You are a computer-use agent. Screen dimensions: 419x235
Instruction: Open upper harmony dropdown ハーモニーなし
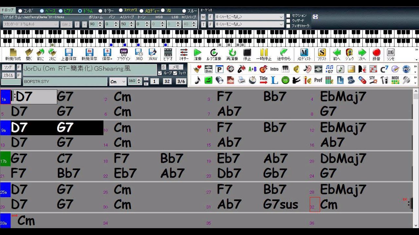[x=249, y=17]
